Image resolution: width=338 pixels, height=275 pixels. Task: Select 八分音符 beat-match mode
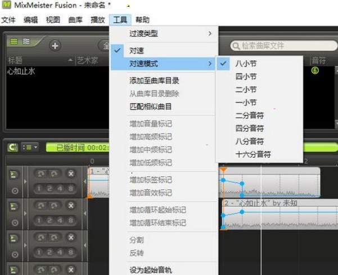259,141
